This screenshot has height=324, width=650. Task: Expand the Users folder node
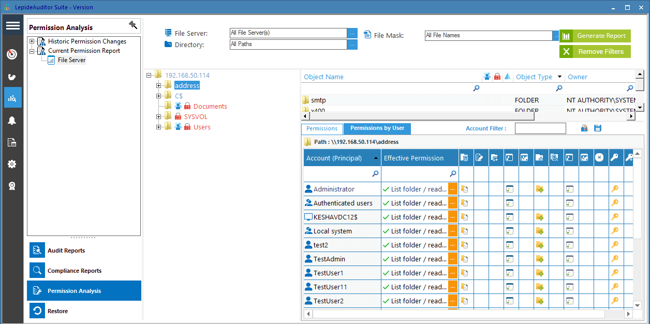159,127
